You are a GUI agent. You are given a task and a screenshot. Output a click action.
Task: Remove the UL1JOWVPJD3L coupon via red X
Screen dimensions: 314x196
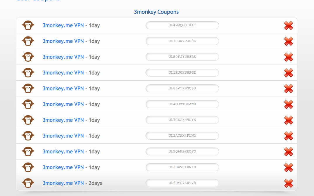[288, 41]
